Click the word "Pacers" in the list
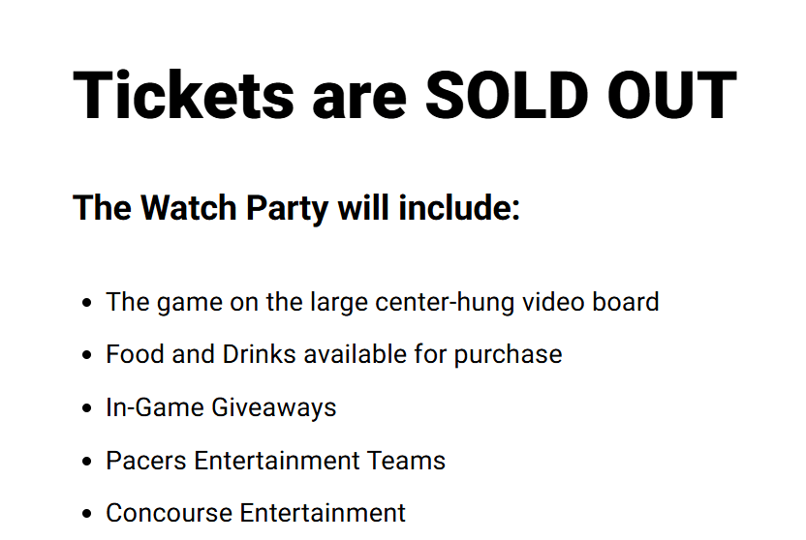 pos(146,461)
